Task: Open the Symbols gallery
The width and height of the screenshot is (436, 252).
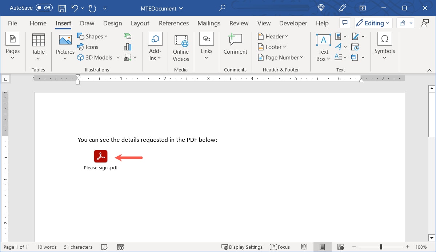Action: click(384, 45)
